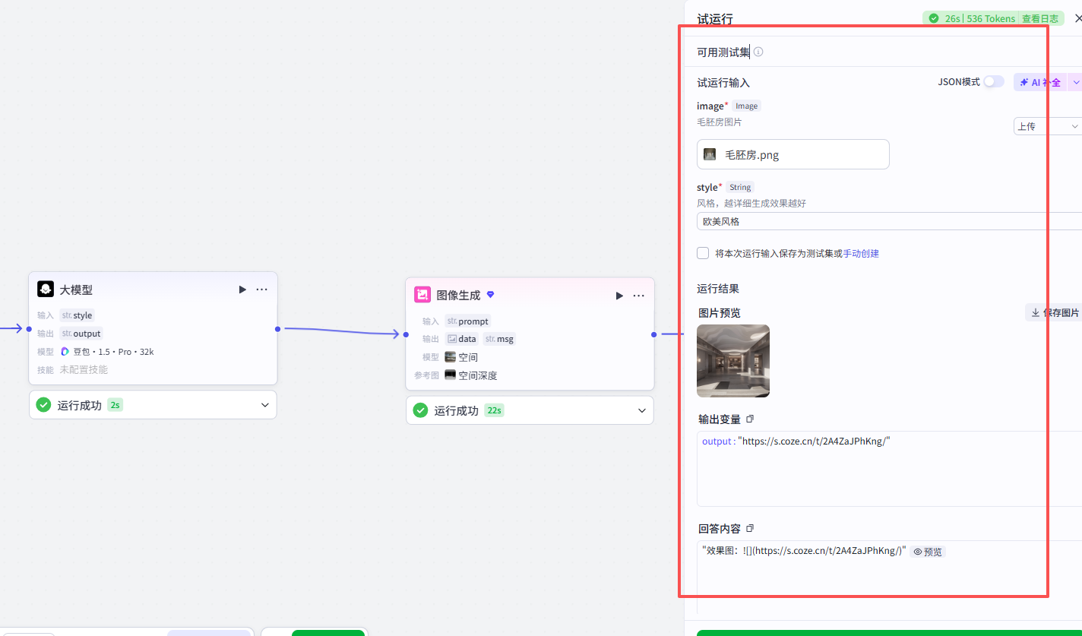Copy the 回答内容 with its copy icon
Image resolution: width=1082 pixels, height=636 pixels.
(x=750, y=528)
